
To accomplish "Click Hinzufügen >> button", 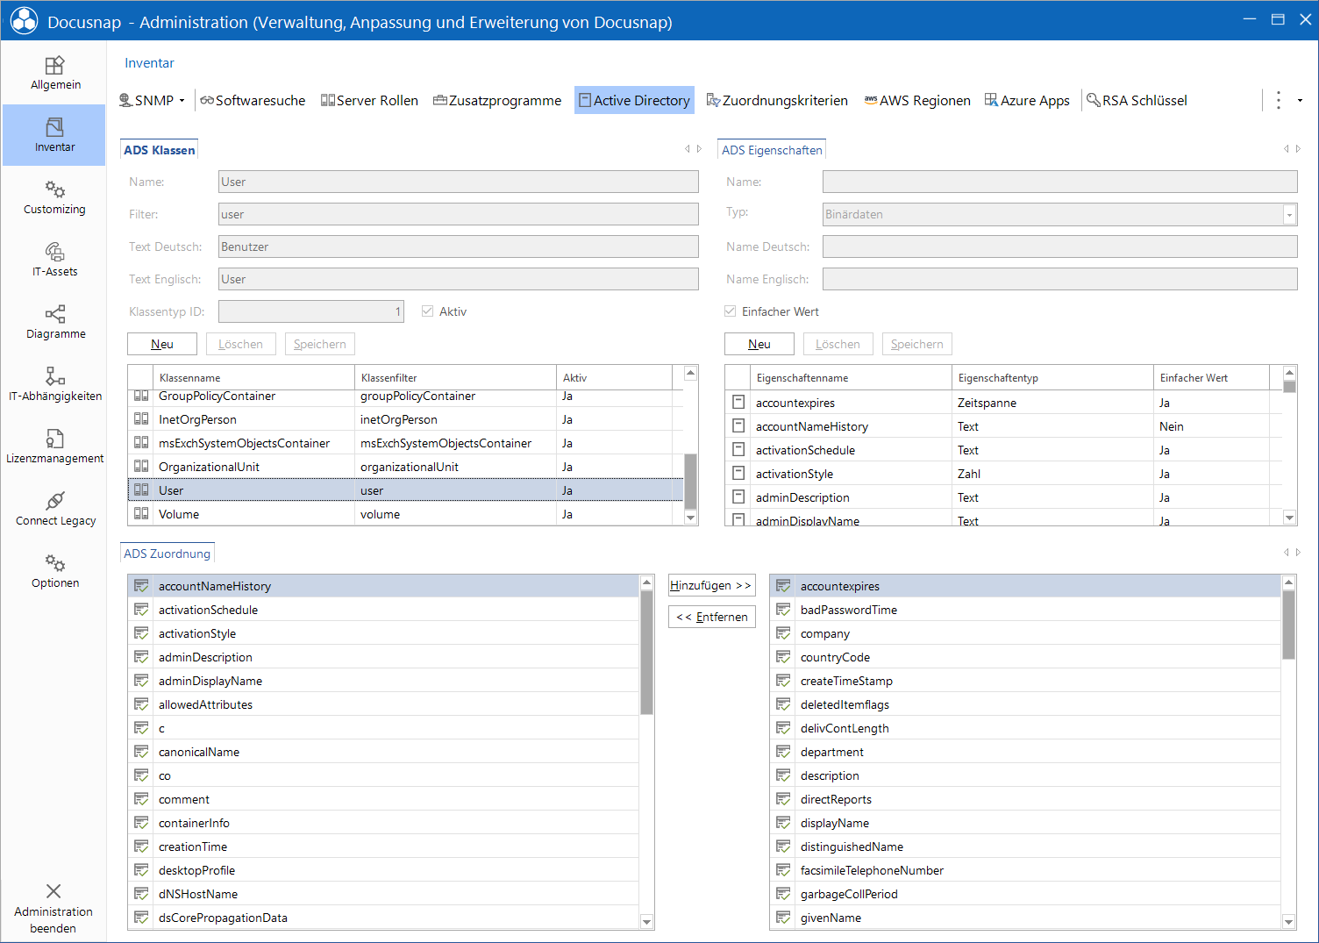I will 711,585.
